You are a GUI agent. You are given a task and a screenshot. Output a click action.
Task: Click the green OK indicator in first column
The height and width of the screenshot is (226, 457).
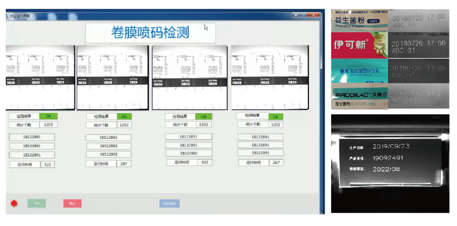[x=49, y=116]
